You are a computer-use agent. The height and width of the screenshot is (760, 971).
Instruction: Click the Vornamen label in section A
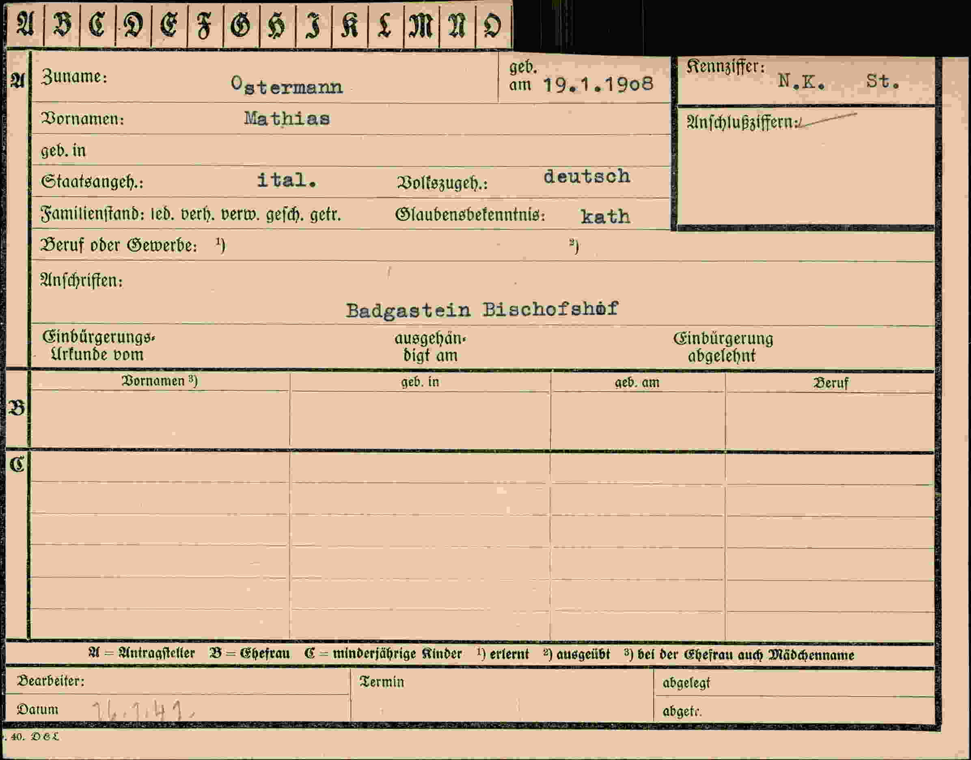point(83,119)
